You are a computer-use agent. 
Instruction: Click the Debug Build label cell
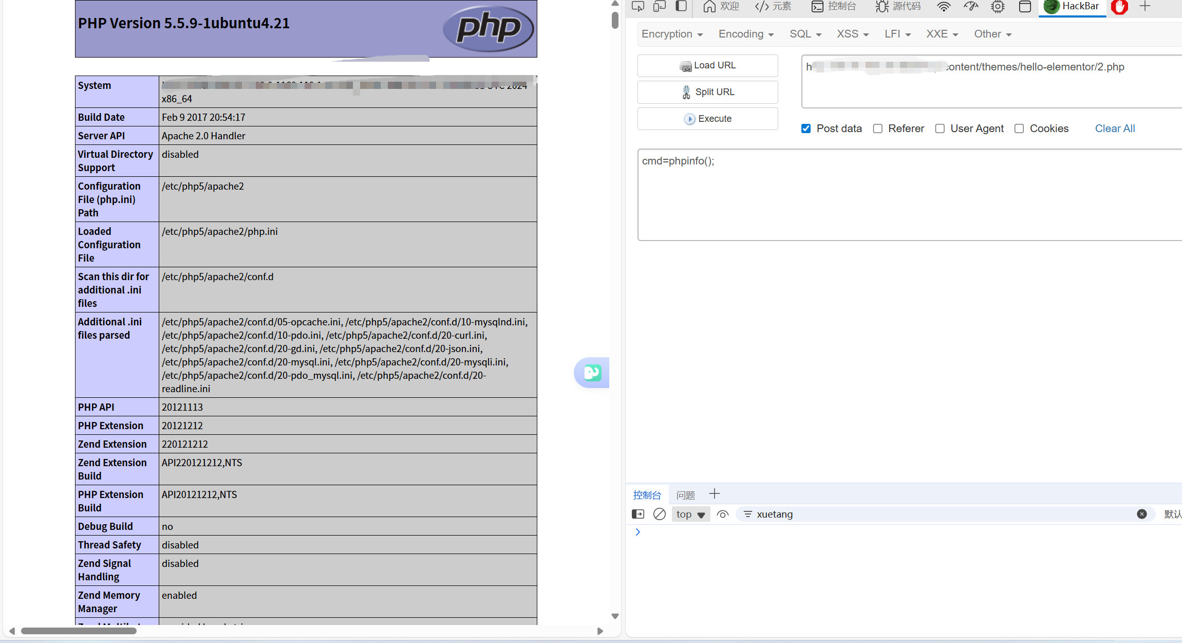coord(117,526)
